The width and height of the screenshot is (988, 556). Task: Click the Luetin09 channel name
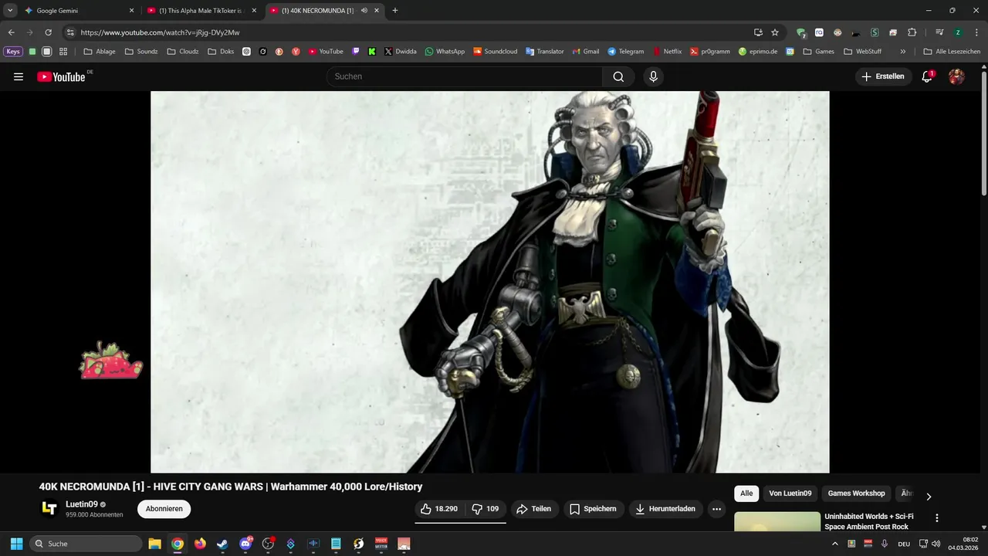point(81,504)
